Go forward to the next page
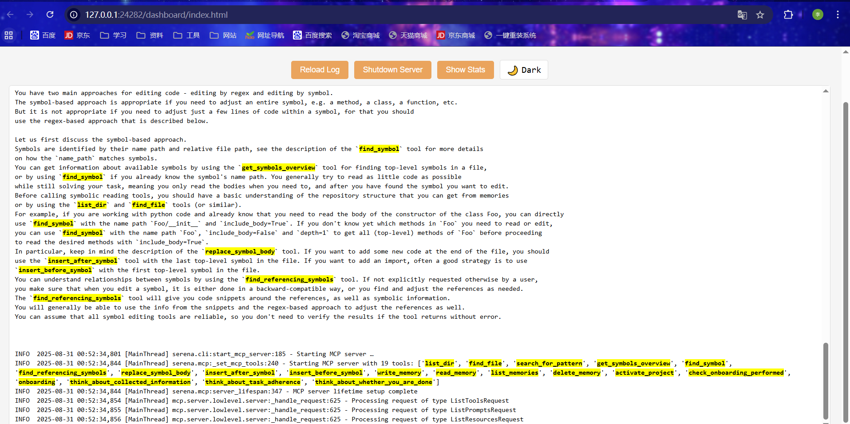The width and height of the screenshot is (850, 424). tap(30, 15)
